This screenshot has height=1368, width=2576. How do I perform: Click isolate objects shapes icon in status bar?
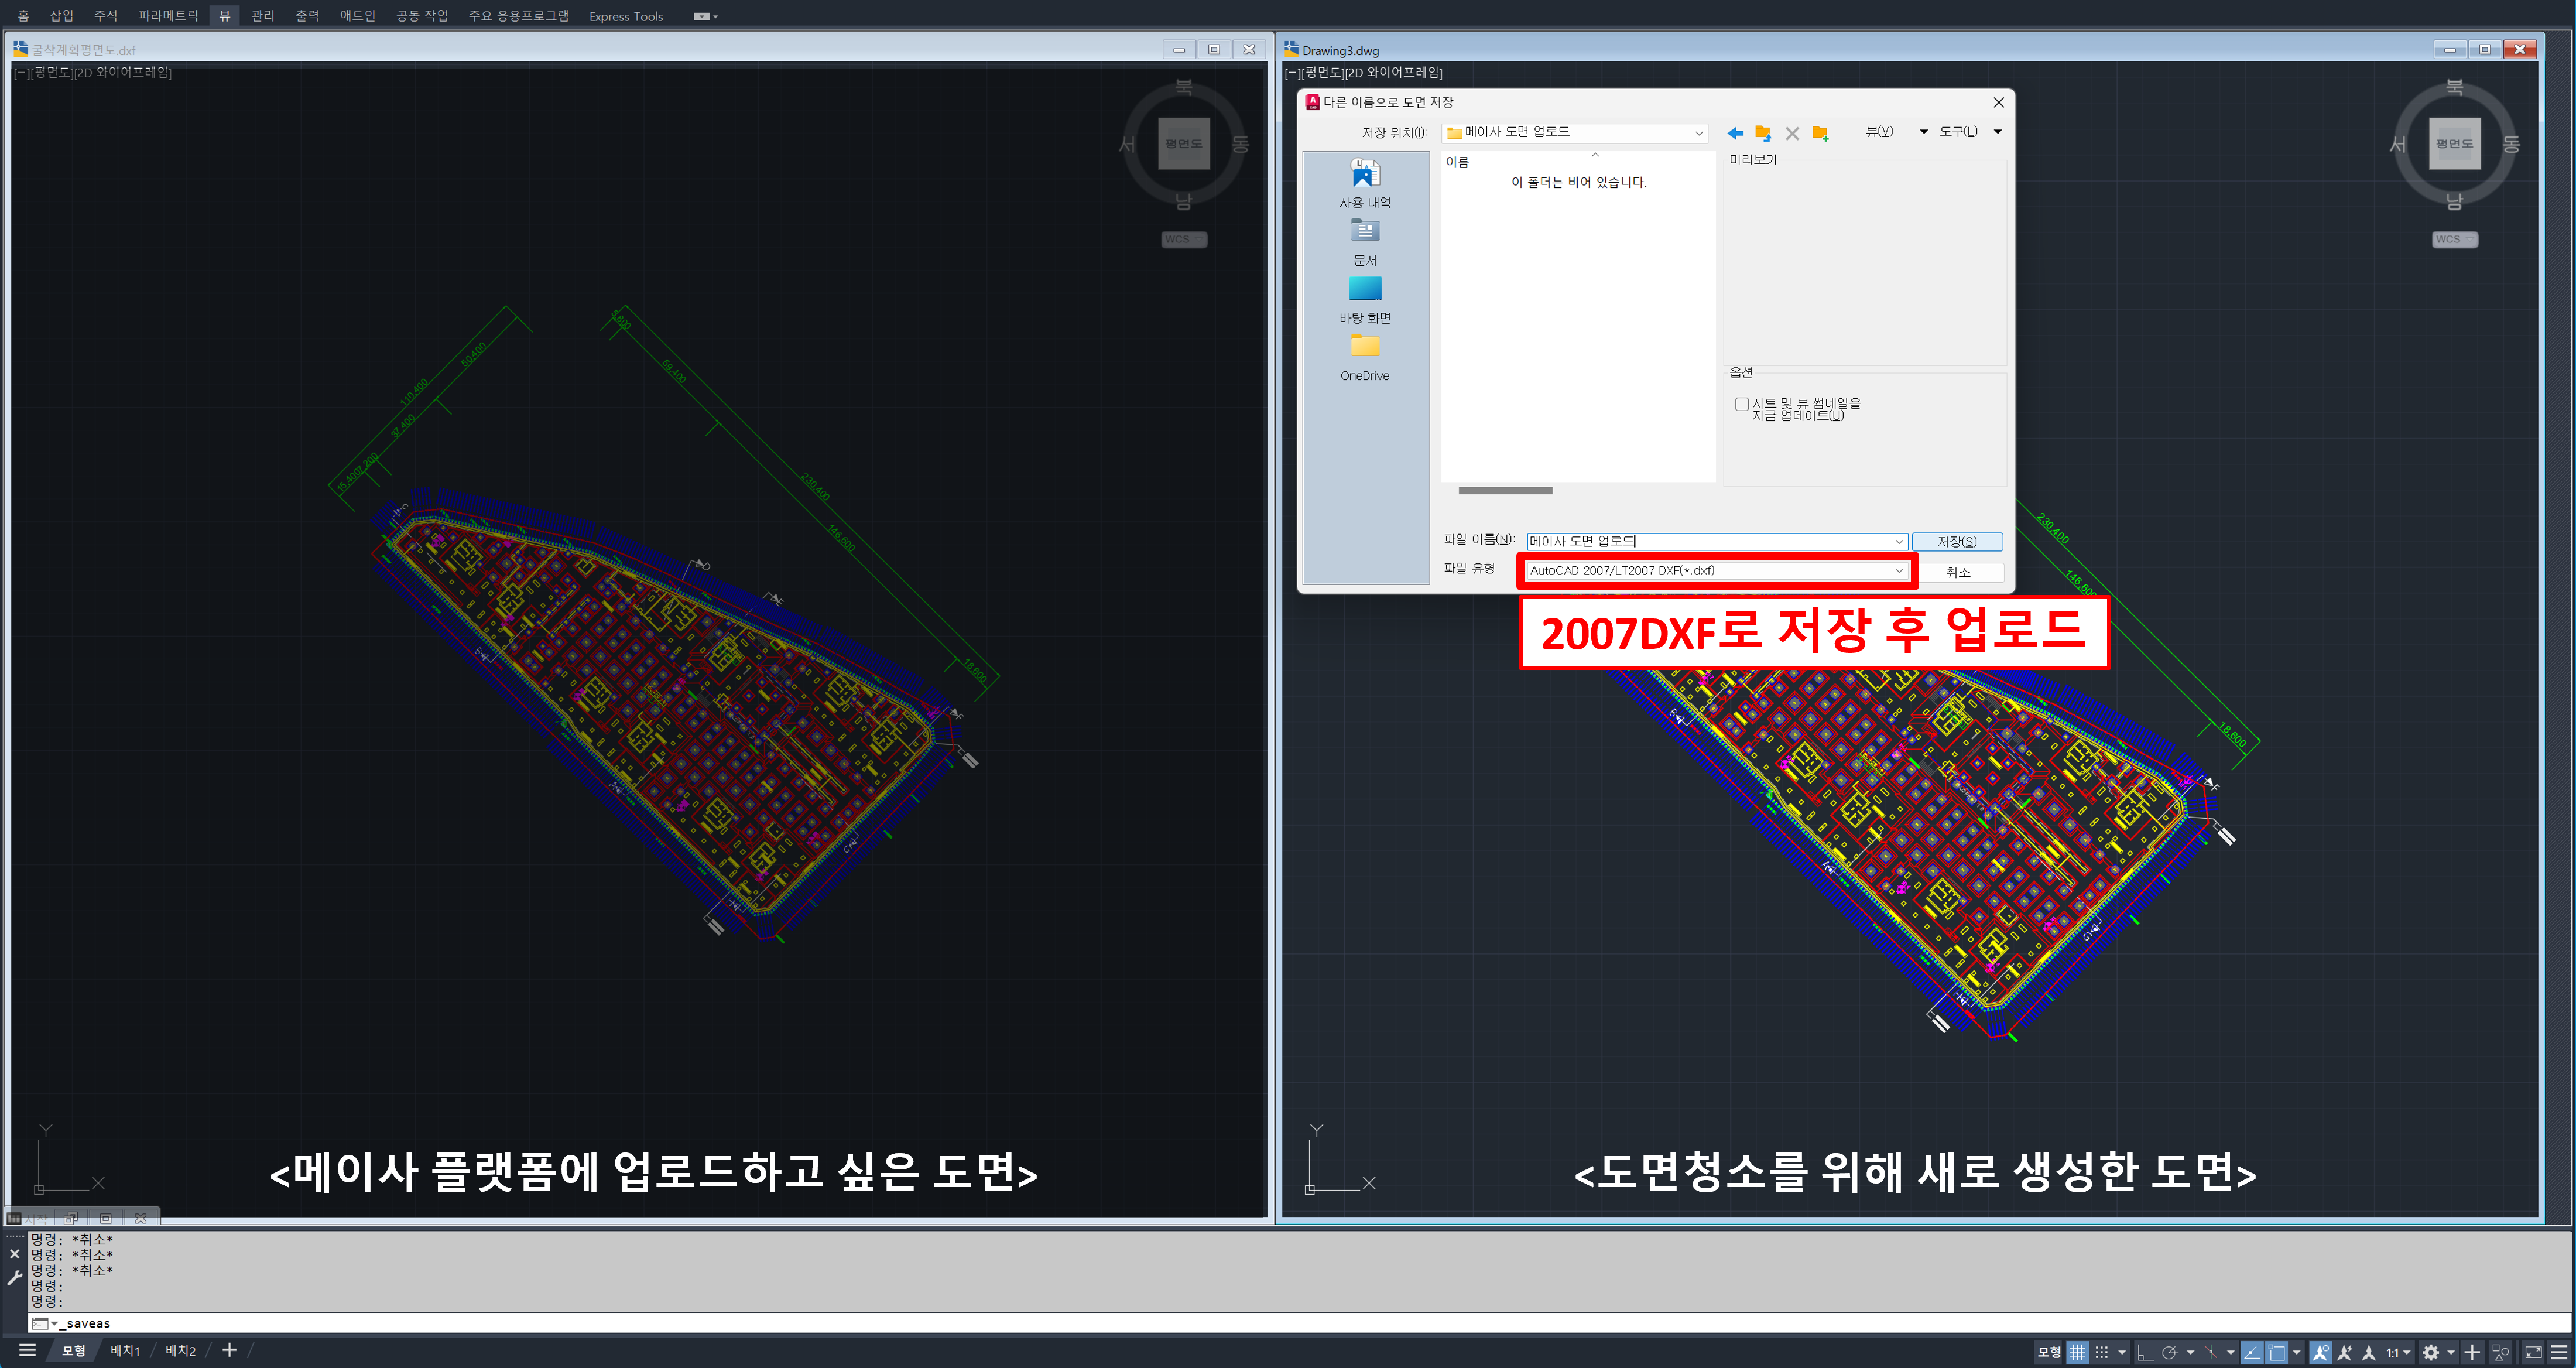coord(2500,1353)
